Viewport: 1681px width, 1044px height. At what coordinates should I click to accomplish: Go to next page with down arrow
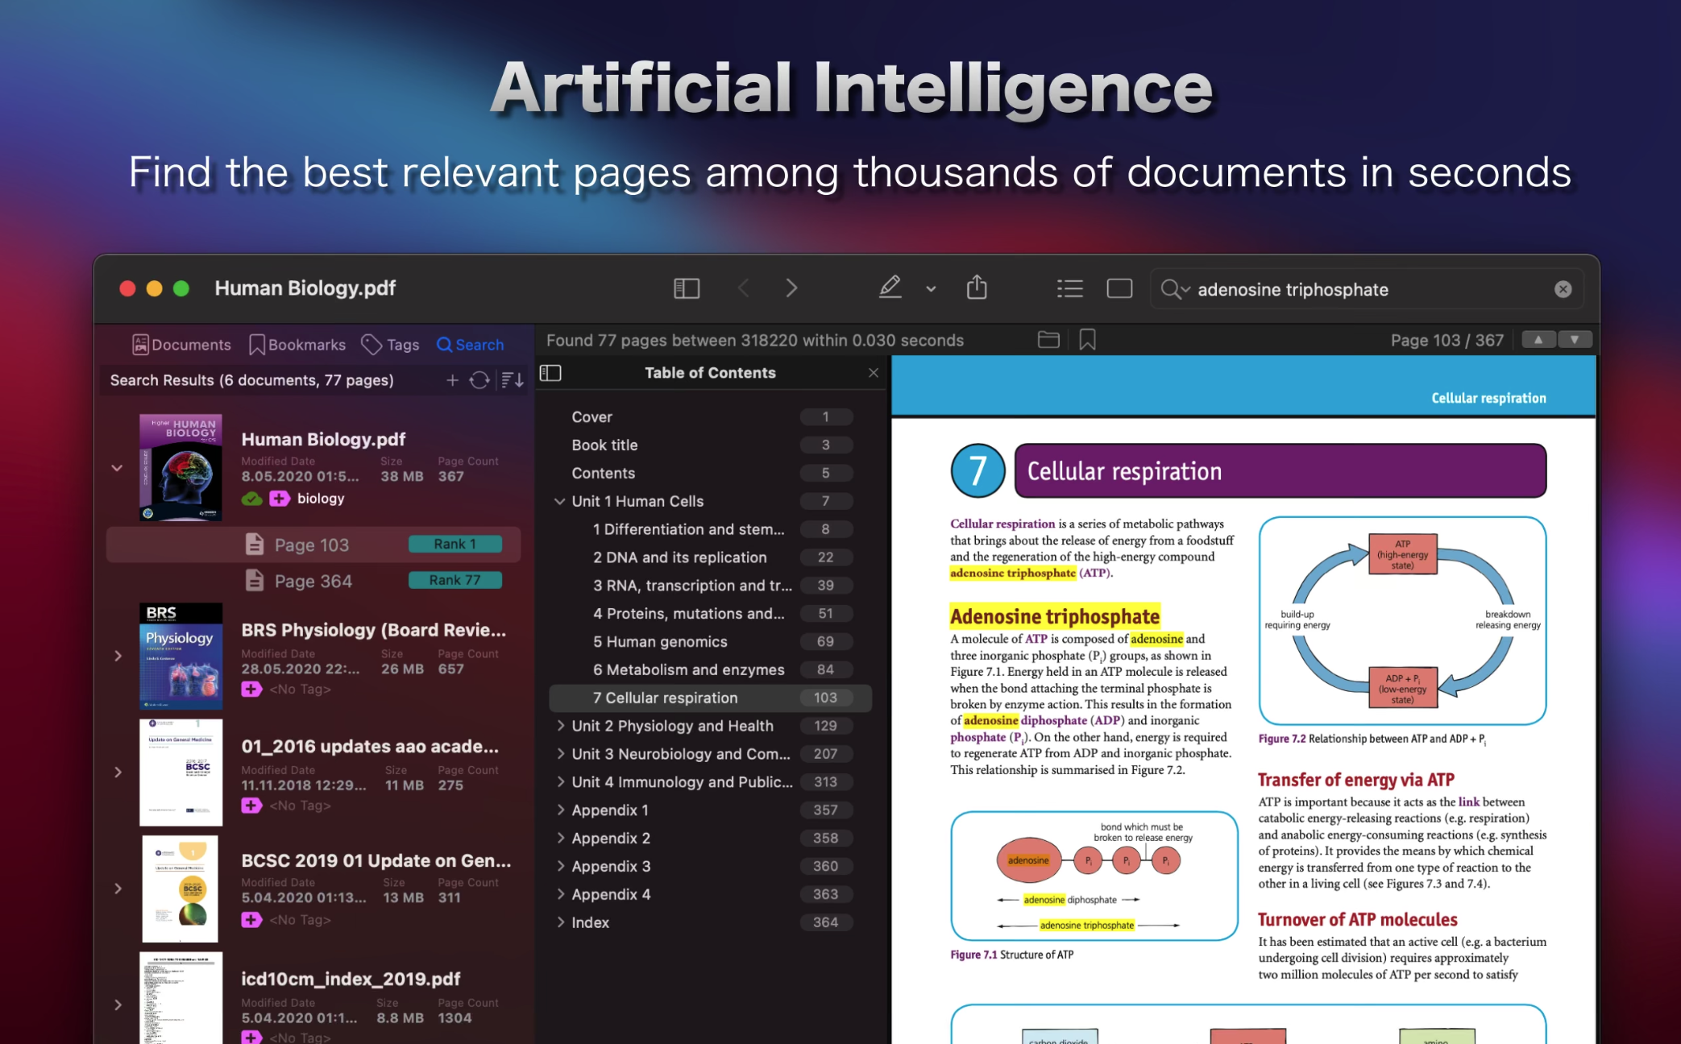point(1574,340)
